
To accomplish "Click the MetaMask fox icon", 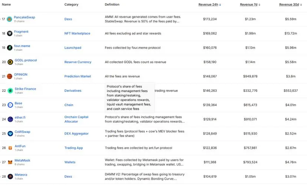I will coord(10,162).
